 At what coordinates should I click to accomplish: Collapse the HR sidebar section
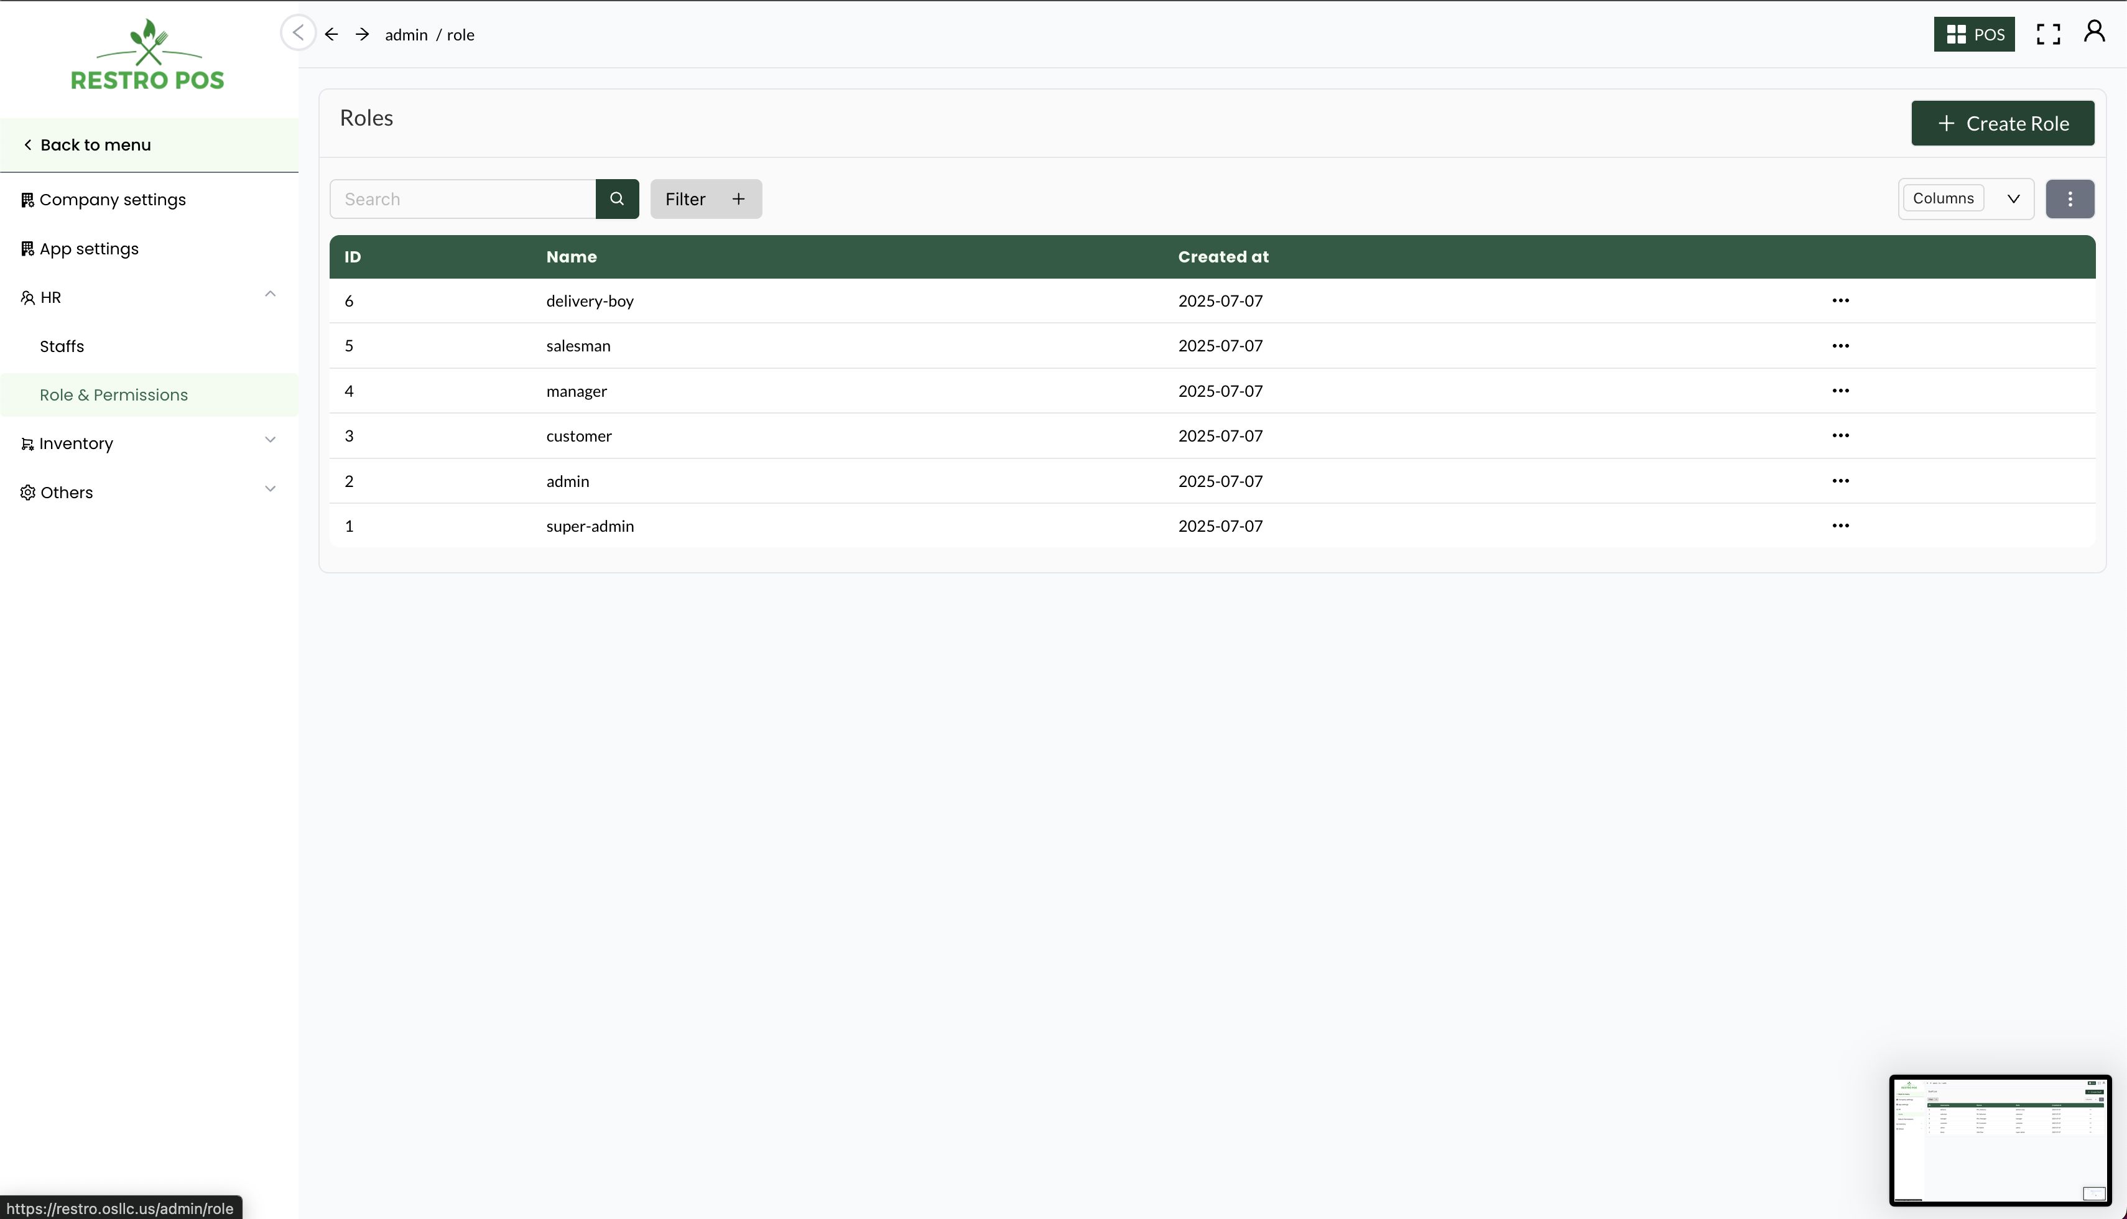click(x=269, y=295)
